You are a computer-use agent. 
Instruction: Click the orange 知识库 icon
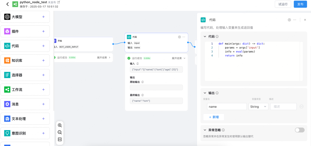(x=7, y=60)
